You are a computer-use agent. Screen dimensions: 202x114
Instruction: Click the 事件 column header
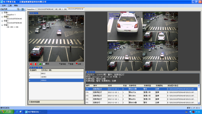pyautogui.click(x=100, y=86)
